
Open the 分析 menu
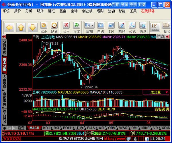click(x=29, y=11)
